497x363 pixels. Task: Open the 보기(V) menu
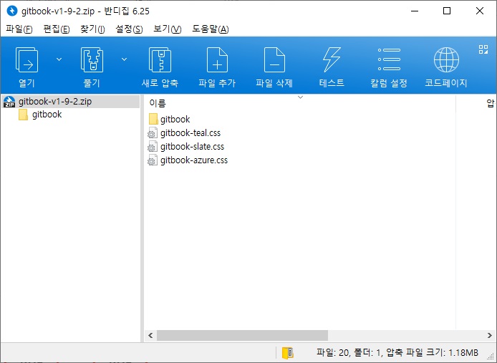point(168,29)
